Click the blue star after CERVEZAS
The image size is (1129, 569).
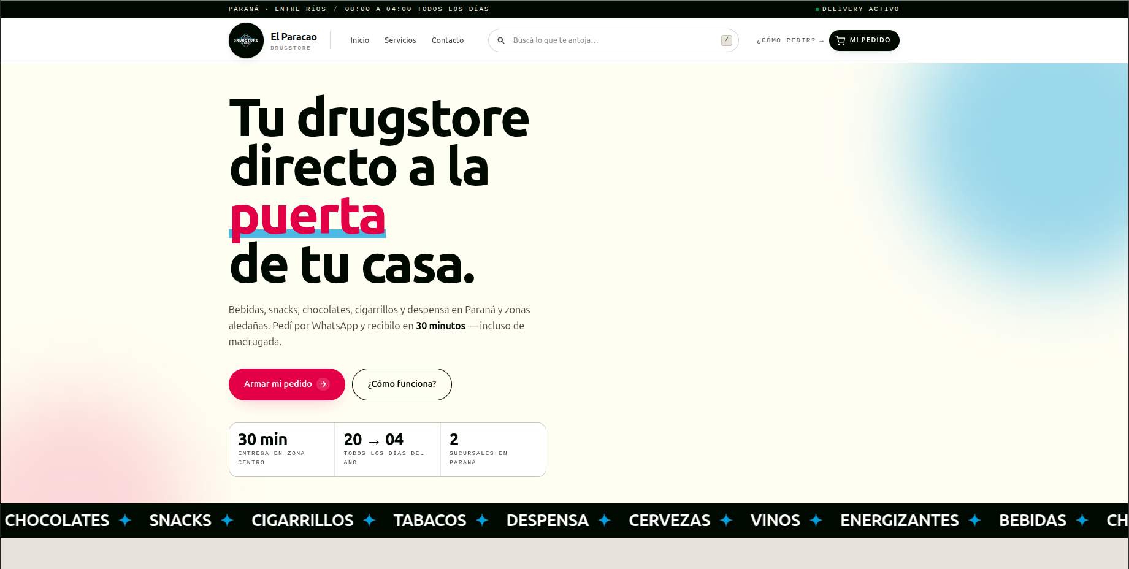pyautogui.click(x=727, y=521)
